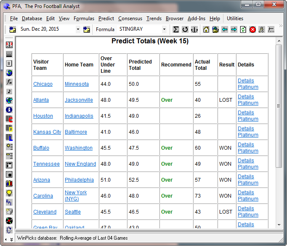Open Platinum link in Chicago-Minnesota row
This screenshot has height=246, width=287.
click(248, 87)
